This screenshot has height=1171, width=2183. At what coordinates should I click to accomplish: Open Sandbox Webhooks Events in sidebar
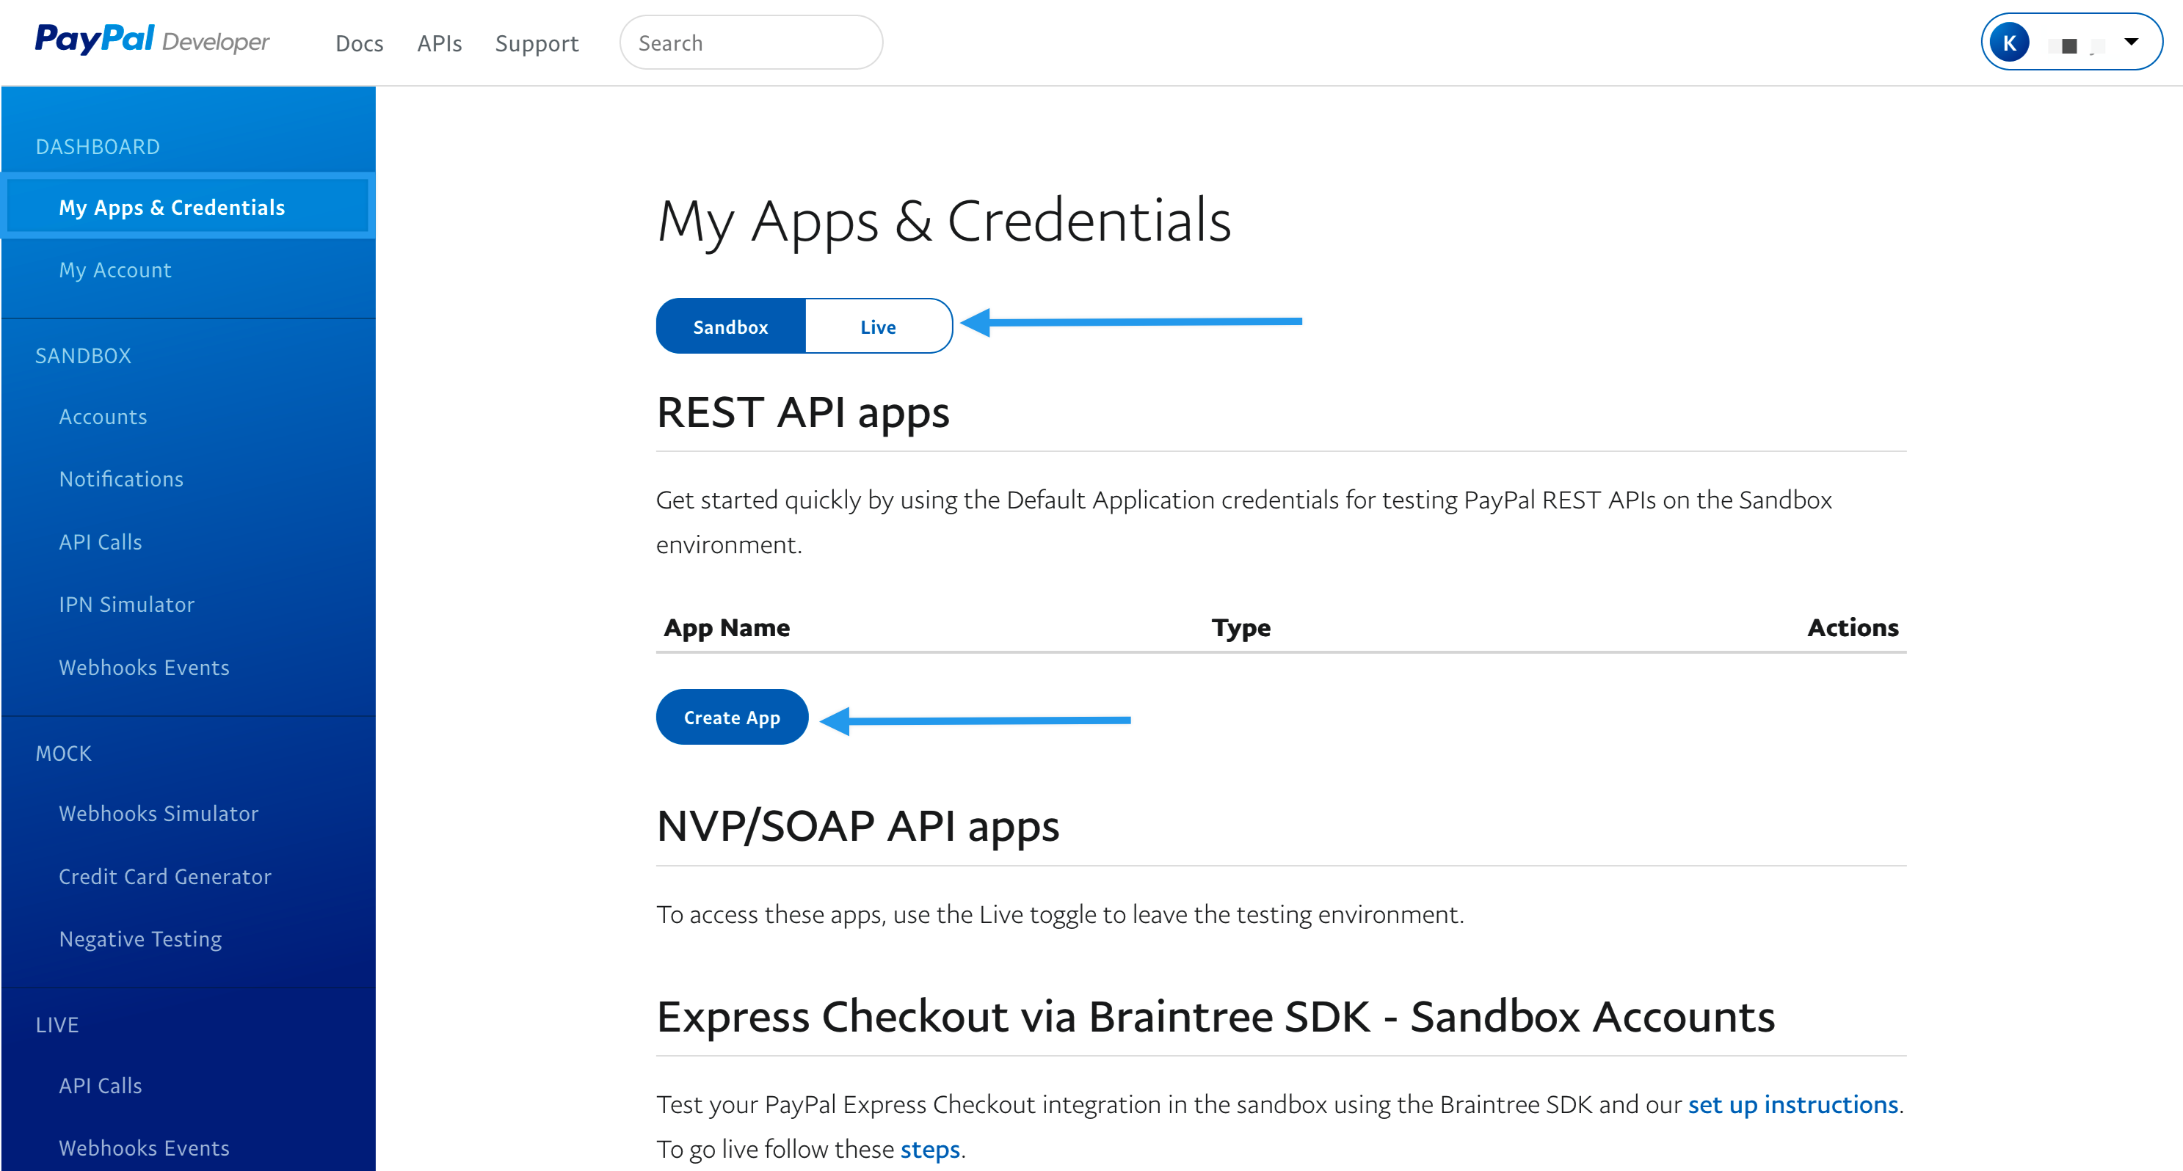(x=144, y=667)
